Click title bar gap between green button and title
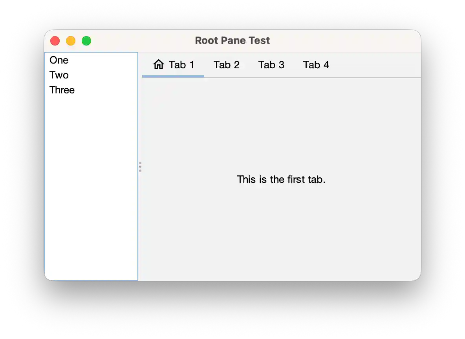This screenshot has width=465, height=339. pos(141,40)
